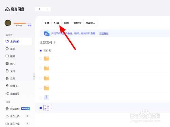Open the third folder in the list
Image resolution: width=170 pixels, height=127 pixels.
(46, 78)
